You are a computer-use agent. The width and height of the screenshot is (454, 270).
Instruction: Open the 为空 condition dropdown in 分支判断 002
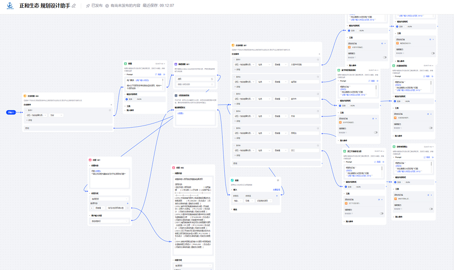point(56,115)
